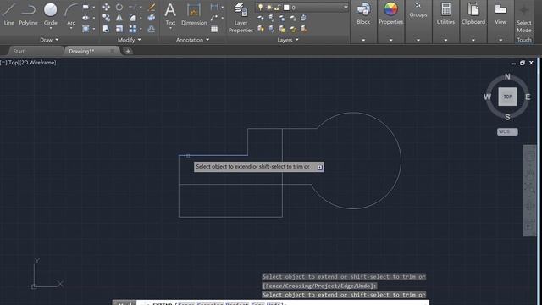Select the Arc tool
The height and width of the screenshot is (305, 542).
pyautogui.click(x=71, y=14)
